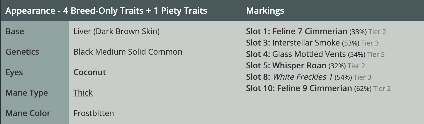
Task: Click the Frostbitten mane color value
Action: click(94, 113)
